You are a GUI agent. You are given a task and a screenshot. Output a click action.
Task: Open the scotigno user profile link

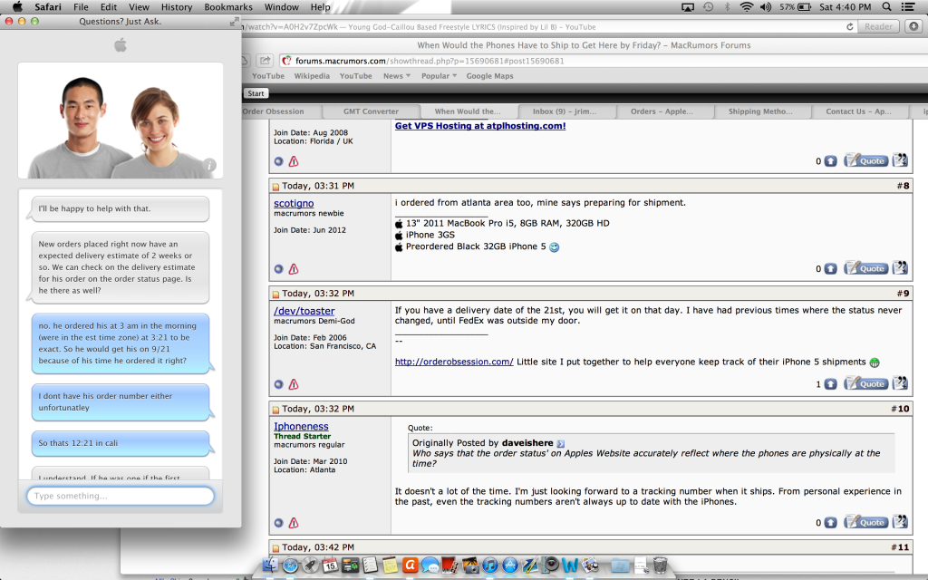[294, 204]
